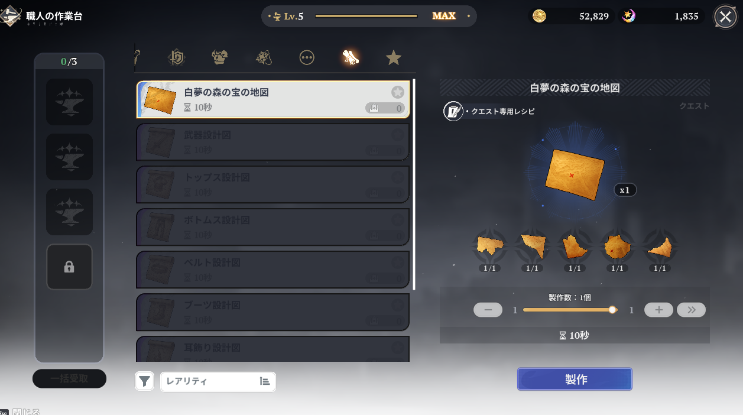
Task: Set maximum quantity with double-arrow button
Action: point(692,310)
